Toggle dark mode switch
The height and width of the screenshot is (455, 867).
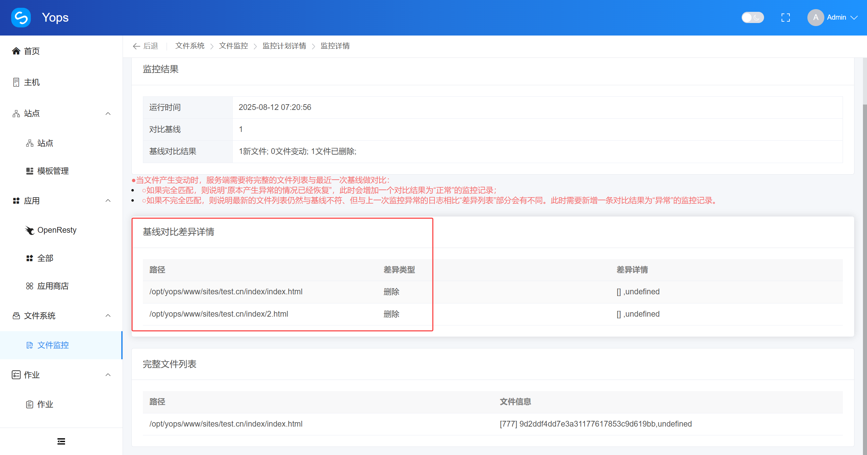pos(752,18)
